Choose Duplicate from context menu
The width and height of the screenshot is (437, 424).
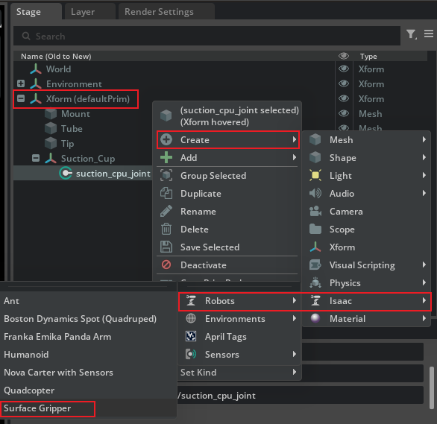[228, 194]
